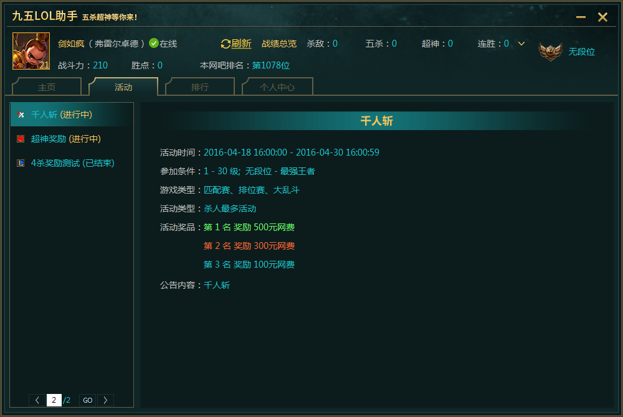Click 第 2 名 奖励 300元网费

pos(249,246)
